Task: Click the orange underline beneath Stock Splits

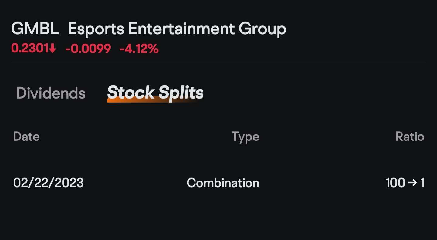Action: click(152, 100)
